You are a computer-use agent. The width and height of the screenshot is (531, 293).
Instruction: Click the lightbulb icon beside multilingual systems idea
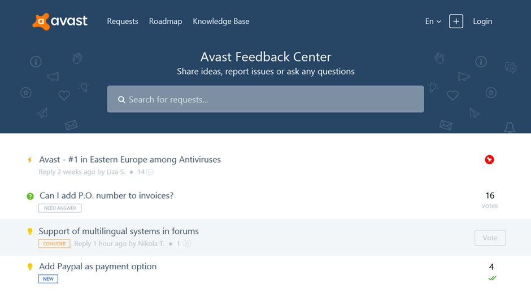coord(31,231)
